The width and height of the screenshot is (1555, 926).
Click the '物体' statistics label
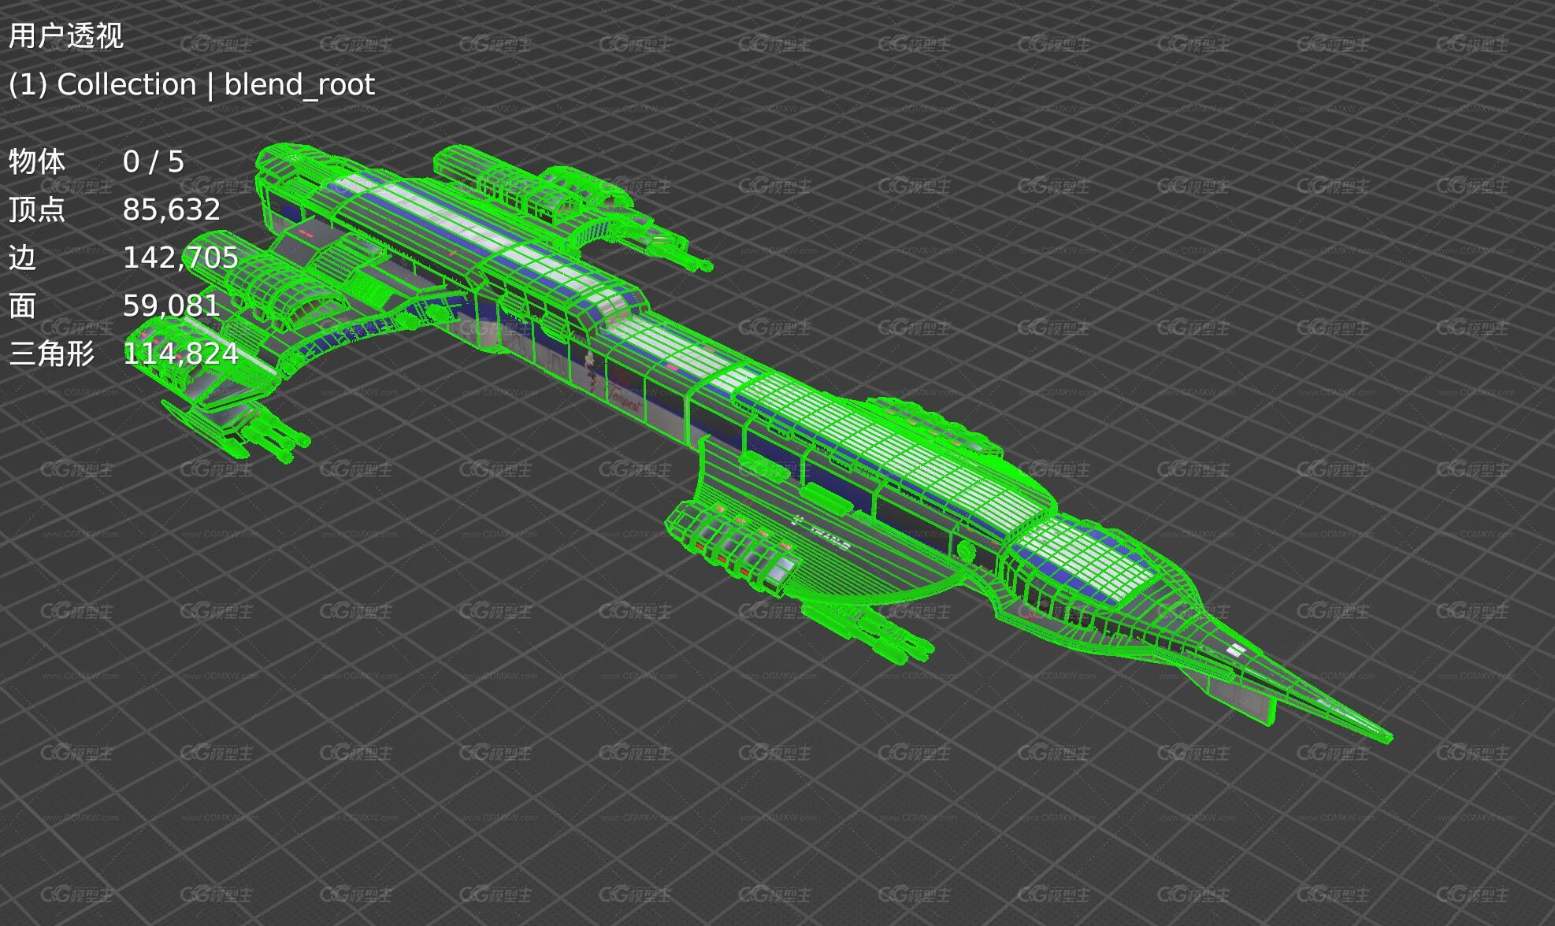coord(37,161)
